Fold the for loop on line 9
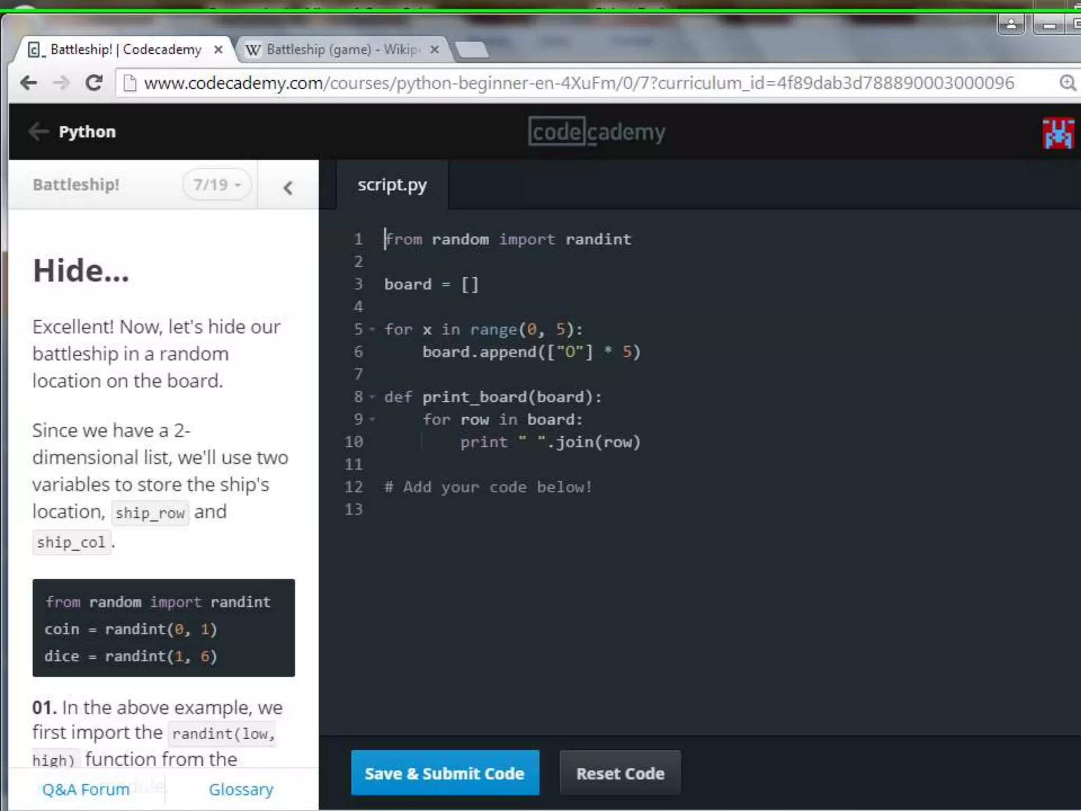This screenshot has width=1081, height=811. 373,420
